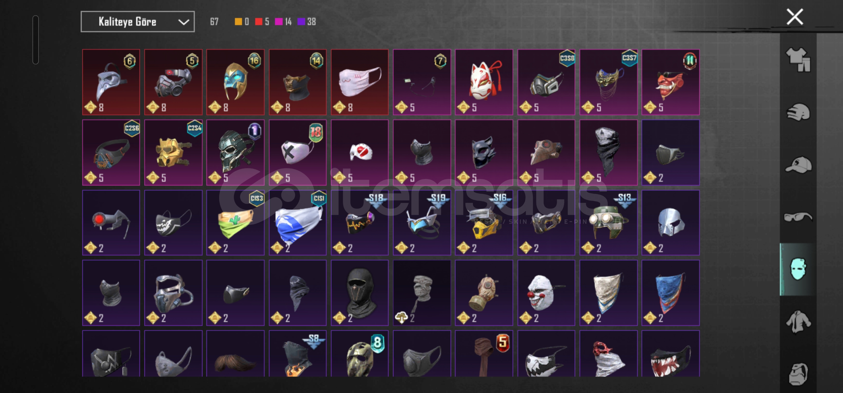Choose the white kitsune fox mask
The height and width of the screenshot is (393, 843).
pyautogui.click(x=484, y=82)
